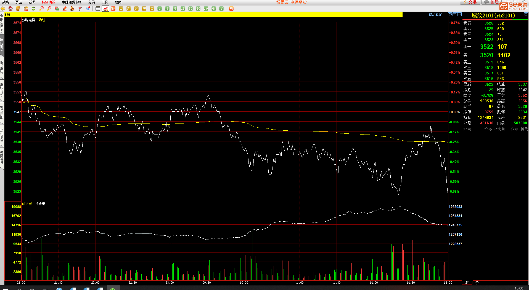Toggle the 15-minute period button
The width and height of the screenshot is (529, 290).
pyautogui.click(x=183, y=9)
